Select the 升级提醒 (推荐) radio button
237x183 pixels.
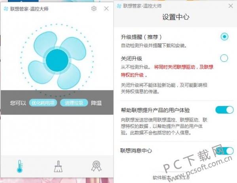click(224, 36)
